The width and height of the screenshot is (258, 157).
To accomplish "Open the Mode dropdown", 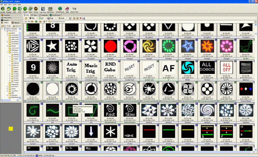I will (52, 18).
